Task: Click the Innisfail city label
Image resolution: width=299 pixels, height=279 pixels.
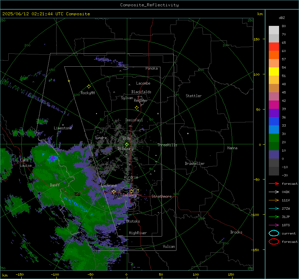Action: 134,120
